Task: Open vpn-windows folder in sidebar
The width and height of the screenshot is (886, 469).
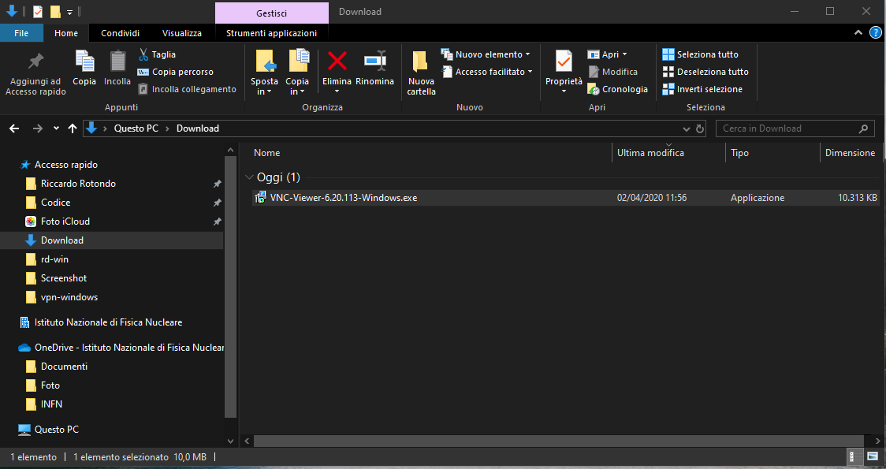Action: tap(69, 297)
